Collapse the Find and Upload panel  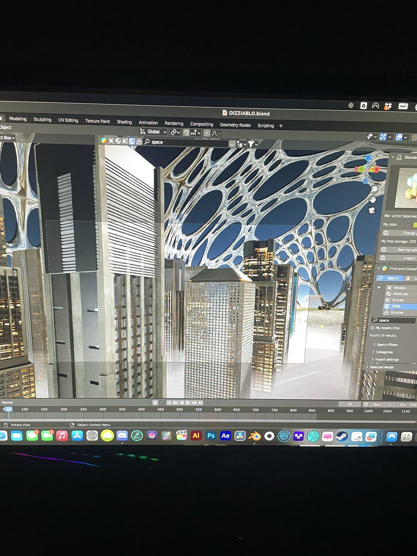tap(378, 268)
